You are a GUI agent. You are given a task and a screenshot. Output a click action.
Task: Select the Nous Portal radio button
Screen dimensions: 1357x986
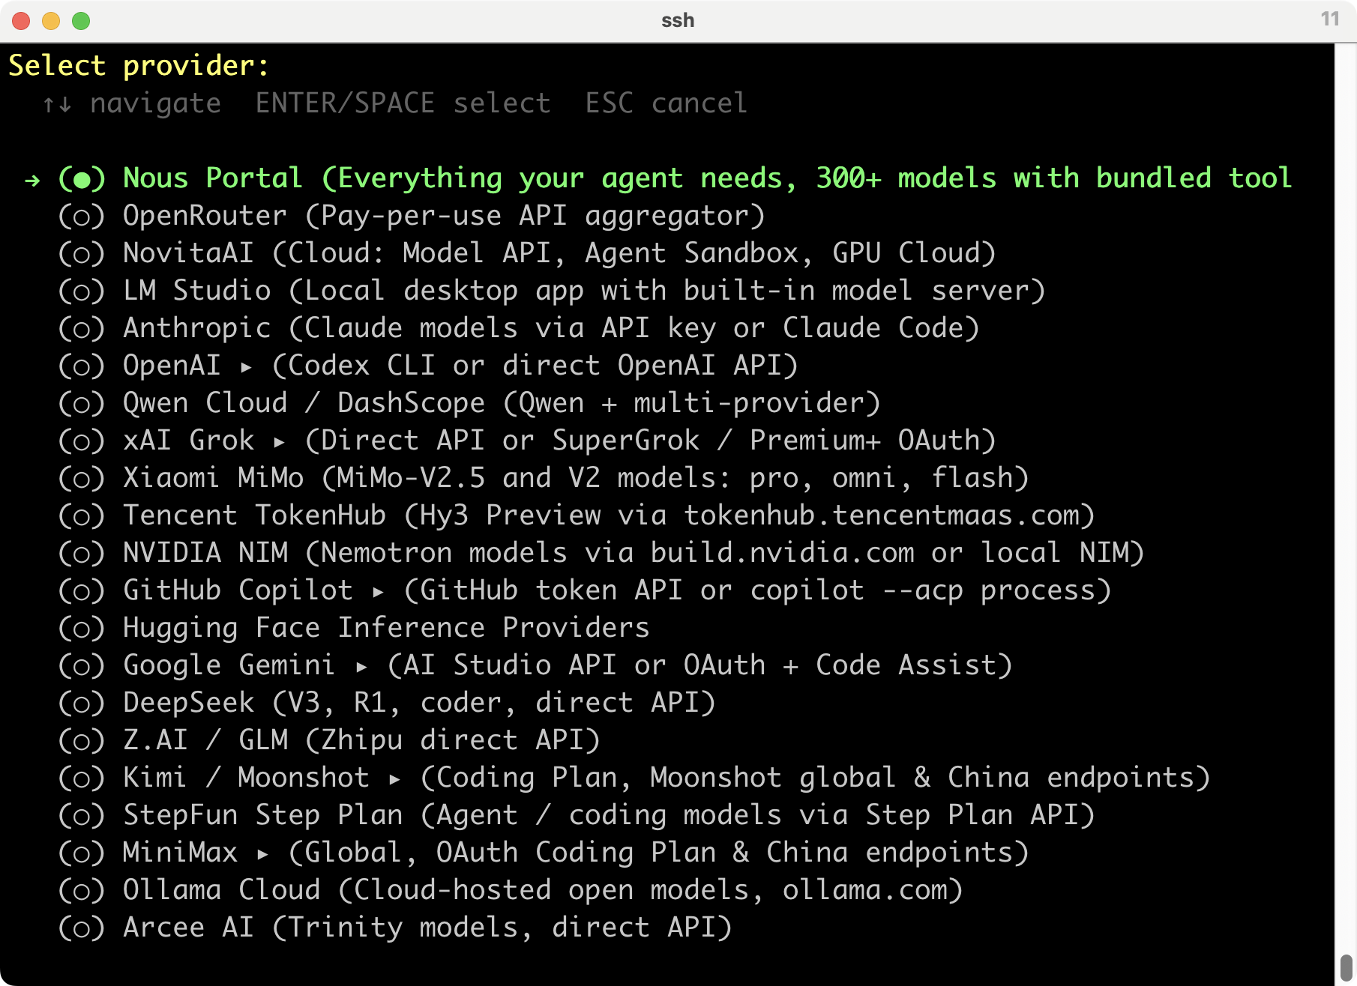pos(82,178)
